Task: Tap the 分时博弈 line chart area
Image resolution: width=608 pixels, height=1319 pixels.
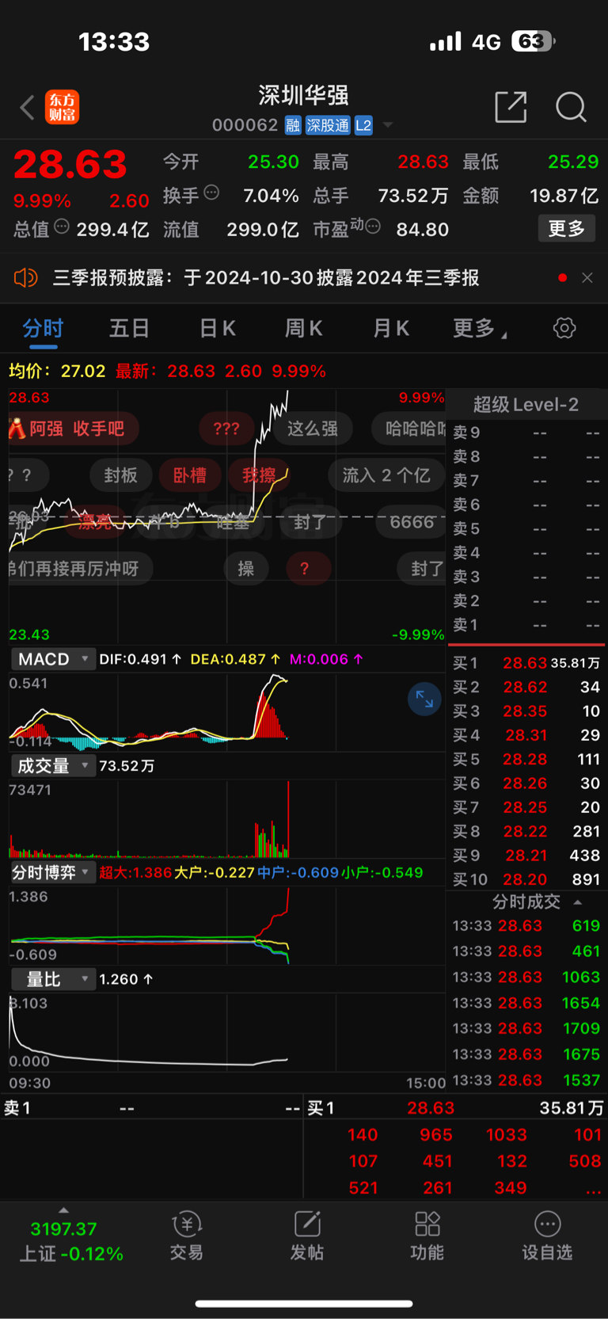Action: pos(226,925)
